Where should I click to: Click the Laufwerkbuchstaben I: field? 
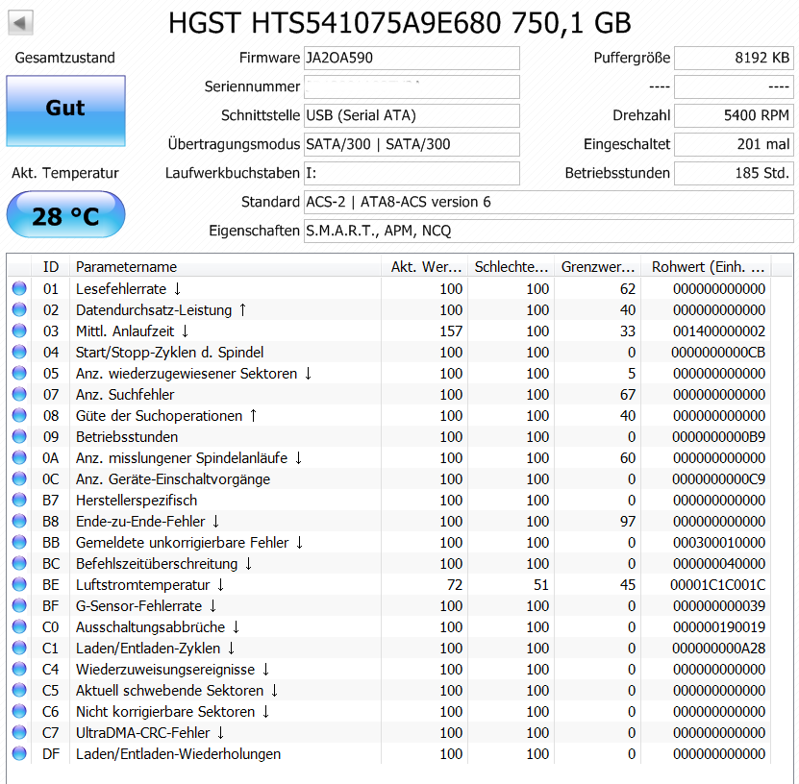point(412,173)
